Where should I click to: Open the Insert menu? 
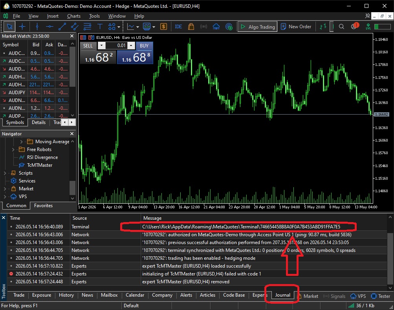click(x=53, y=16)
